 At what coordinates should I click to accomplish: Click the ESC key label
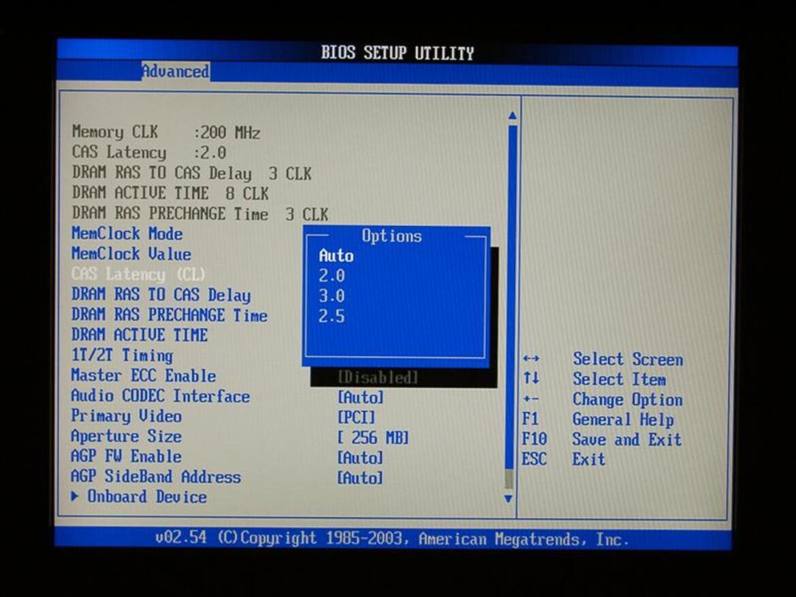point(534,459)
